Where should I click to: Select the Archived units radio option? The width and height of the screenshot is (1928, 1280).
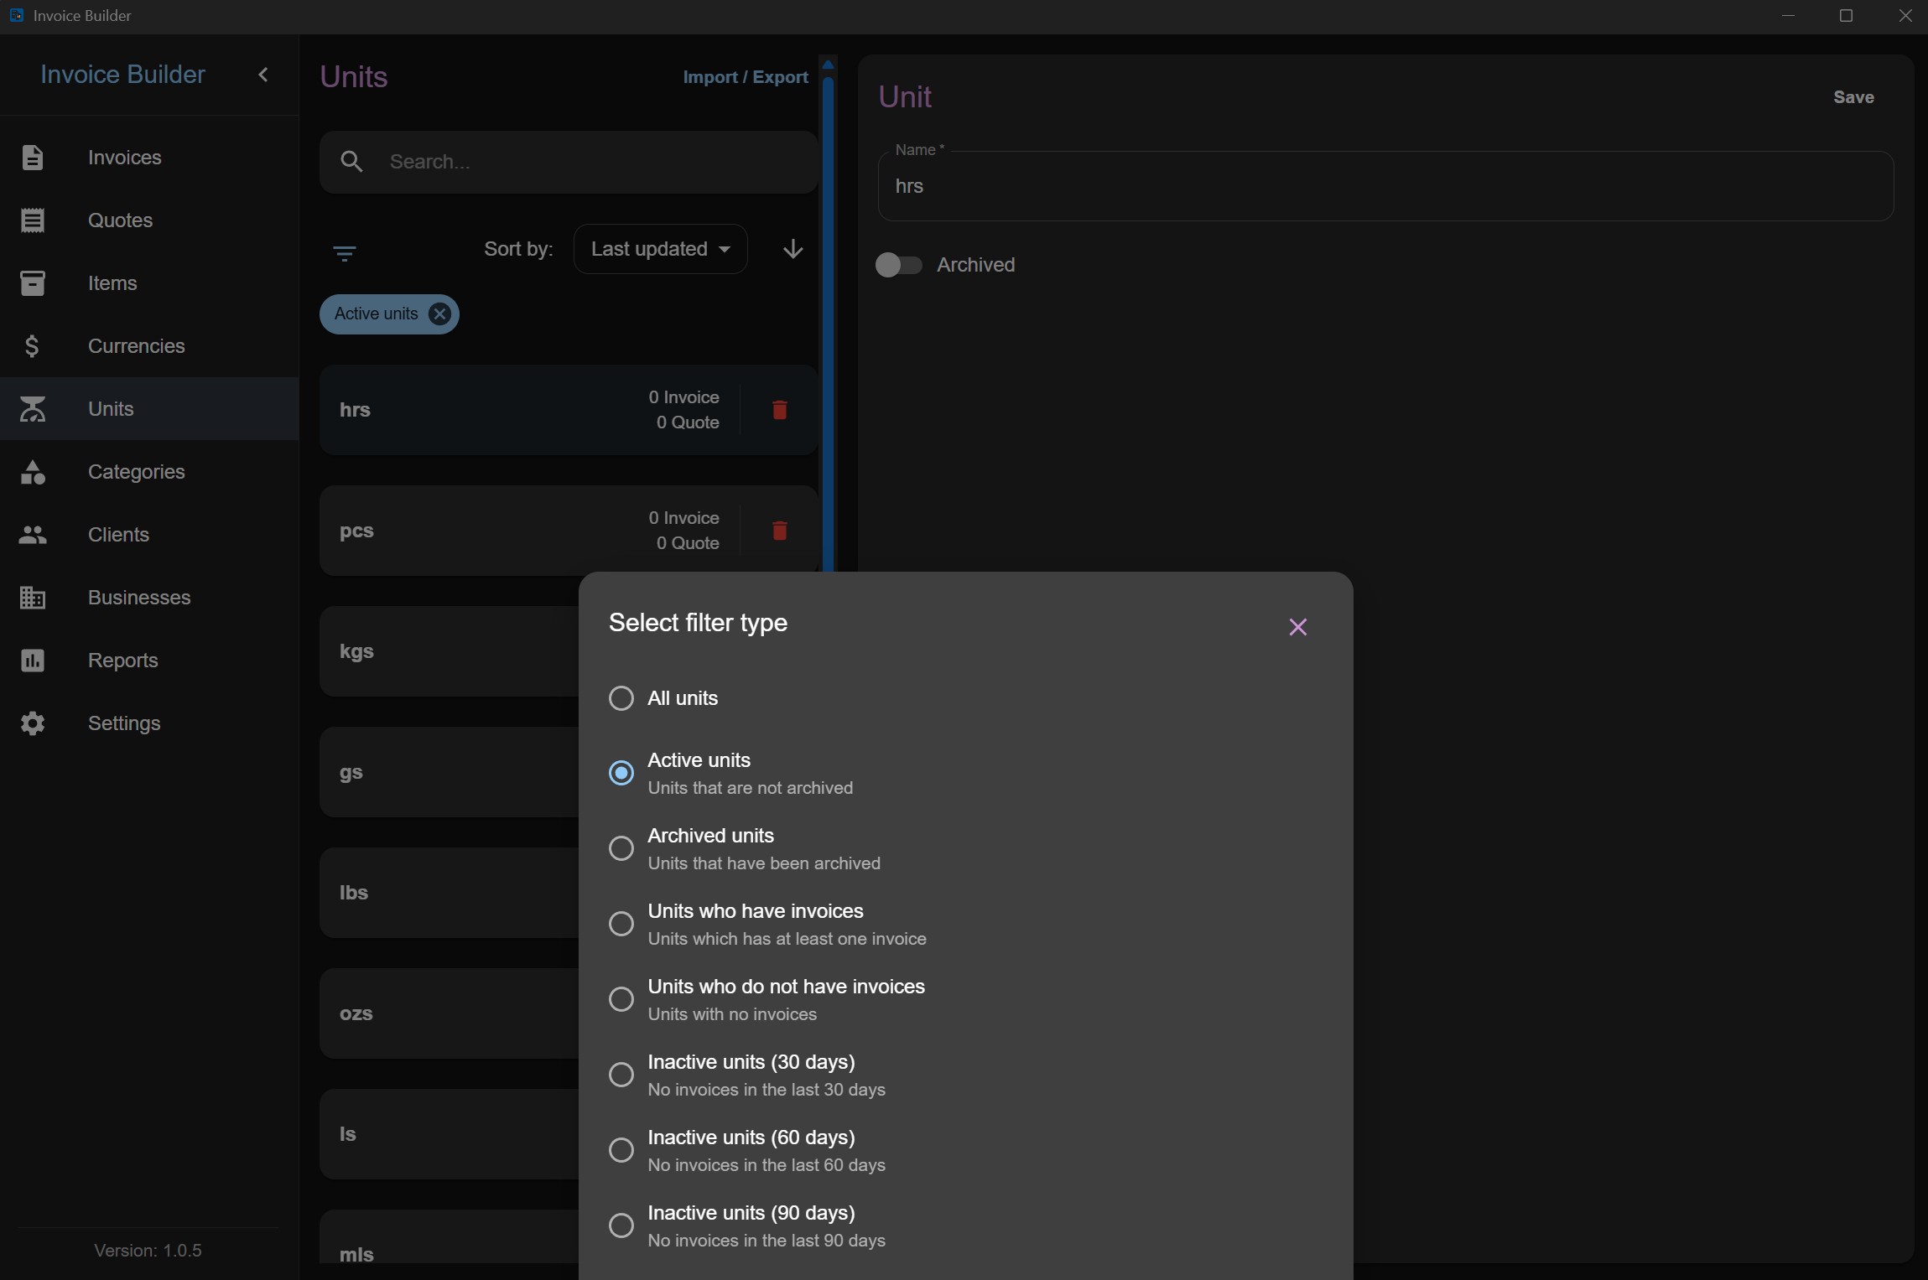click(621, 847)
